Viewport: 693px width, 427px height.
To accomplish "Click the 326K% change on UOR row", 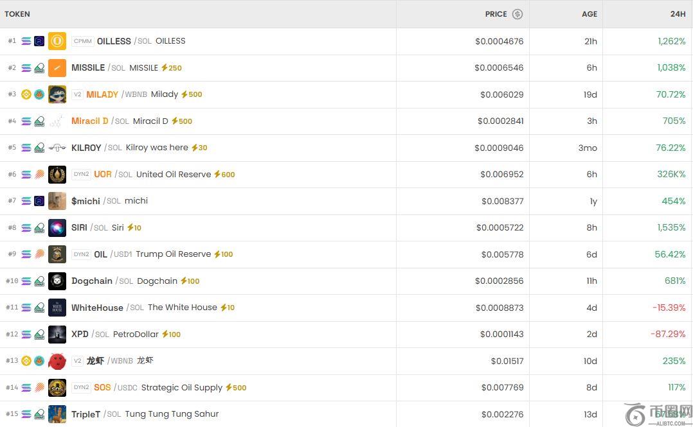I will [671, 175].
